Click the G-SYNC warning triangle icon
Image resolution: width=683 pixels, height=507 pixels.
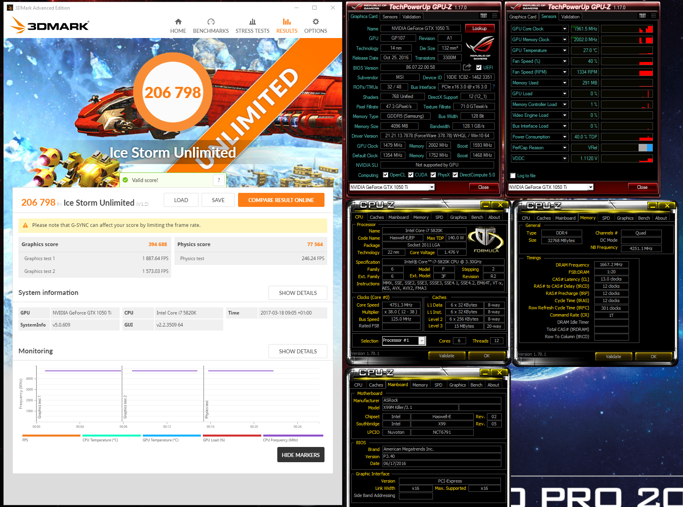[25, 225]
